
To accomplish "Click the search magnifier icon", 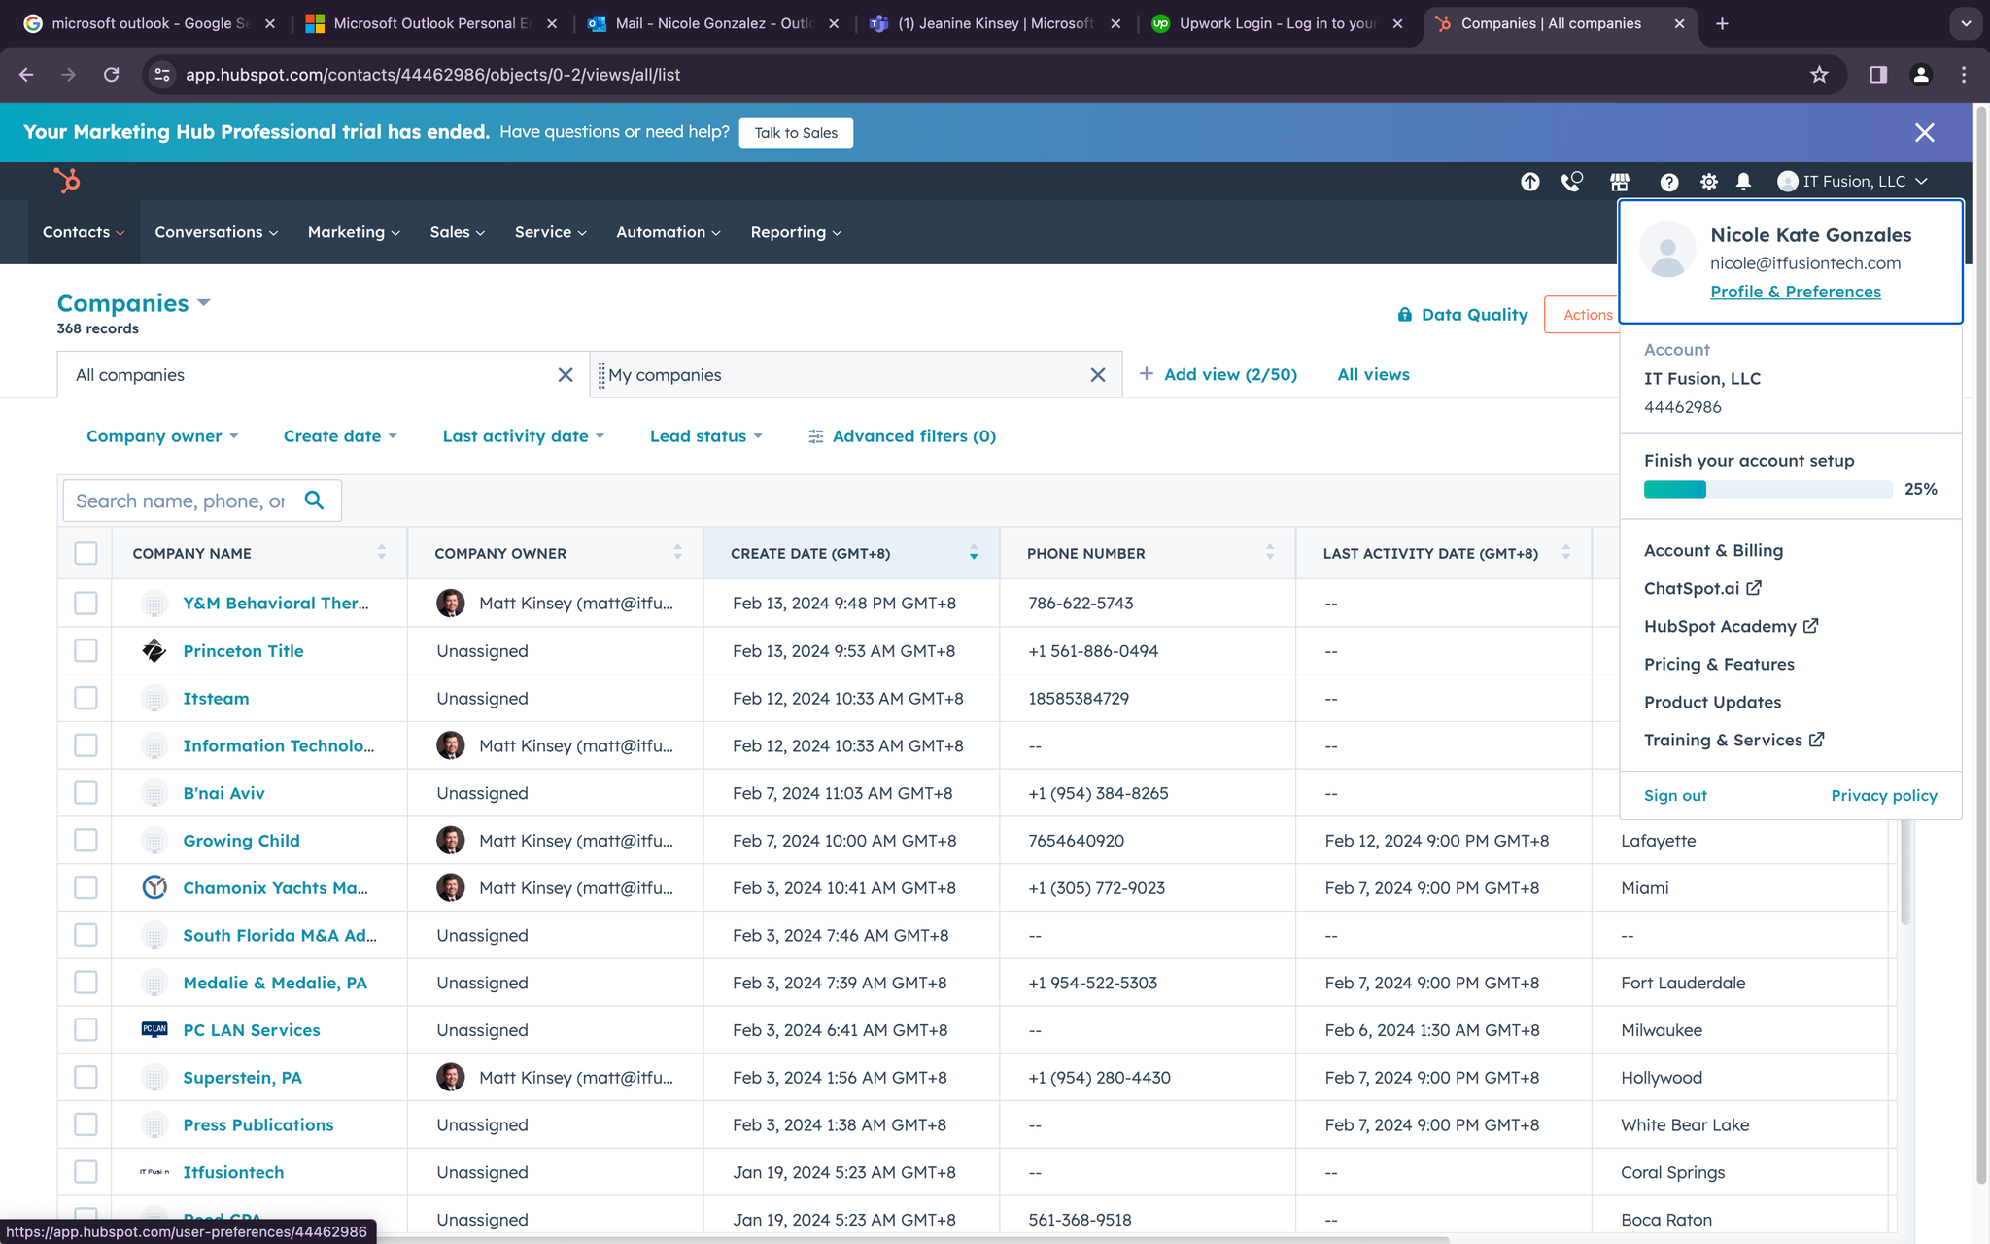I will (314, 501).
